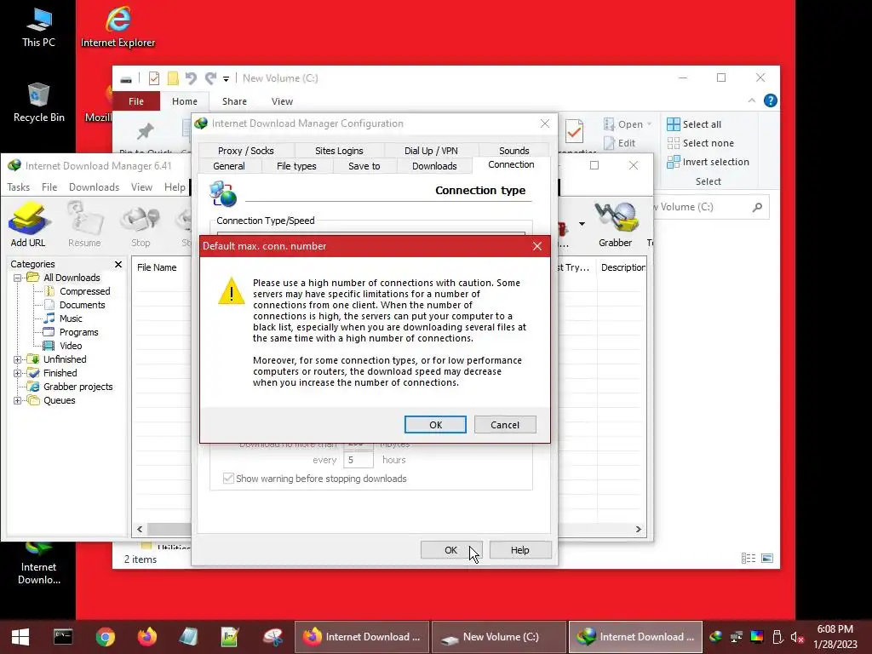Expand the Unfinished category
The image size is (872, 654).
(17, 359)
